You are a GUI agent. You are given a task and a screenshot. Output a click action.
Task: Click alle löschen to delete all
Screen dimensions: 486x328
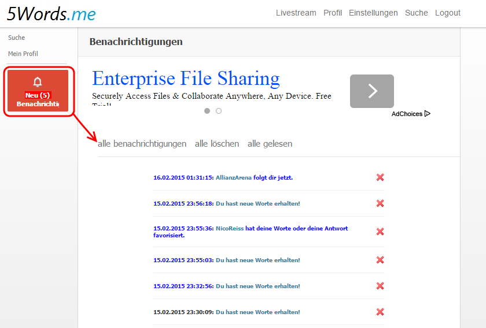[x=217, y=144]
